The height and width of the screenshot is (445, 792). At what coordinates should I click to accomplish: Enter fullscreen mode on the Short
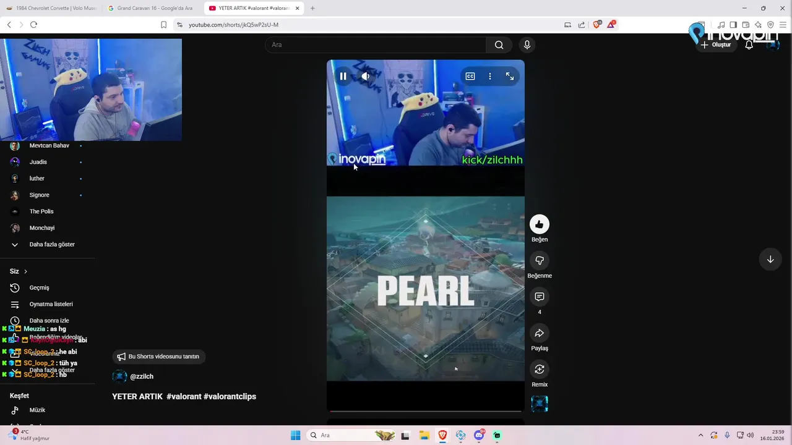coord(510,76)
